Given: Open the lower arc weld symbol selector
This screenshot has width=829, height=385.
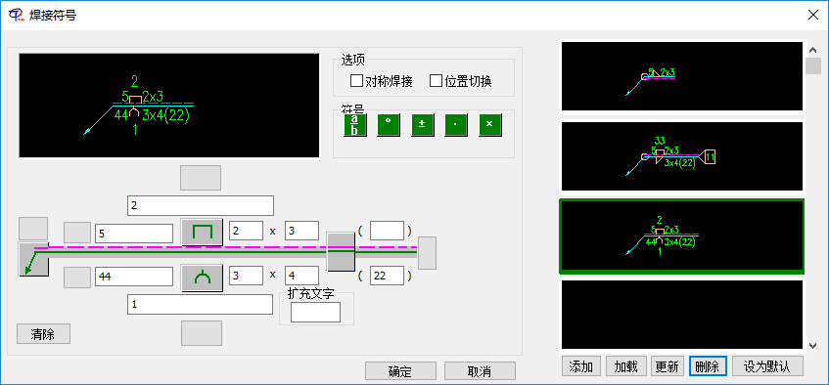Looking at the screenshot, I should (202, 278).
